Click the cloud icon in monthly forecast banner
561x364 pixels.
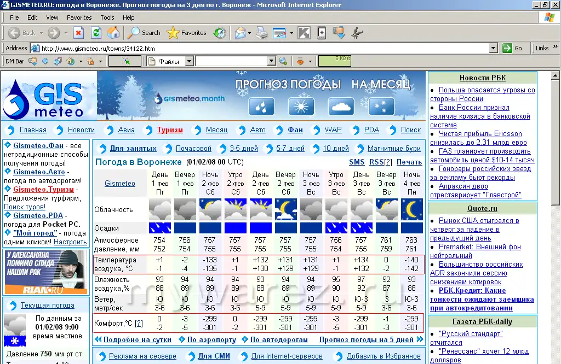[341, 106]
